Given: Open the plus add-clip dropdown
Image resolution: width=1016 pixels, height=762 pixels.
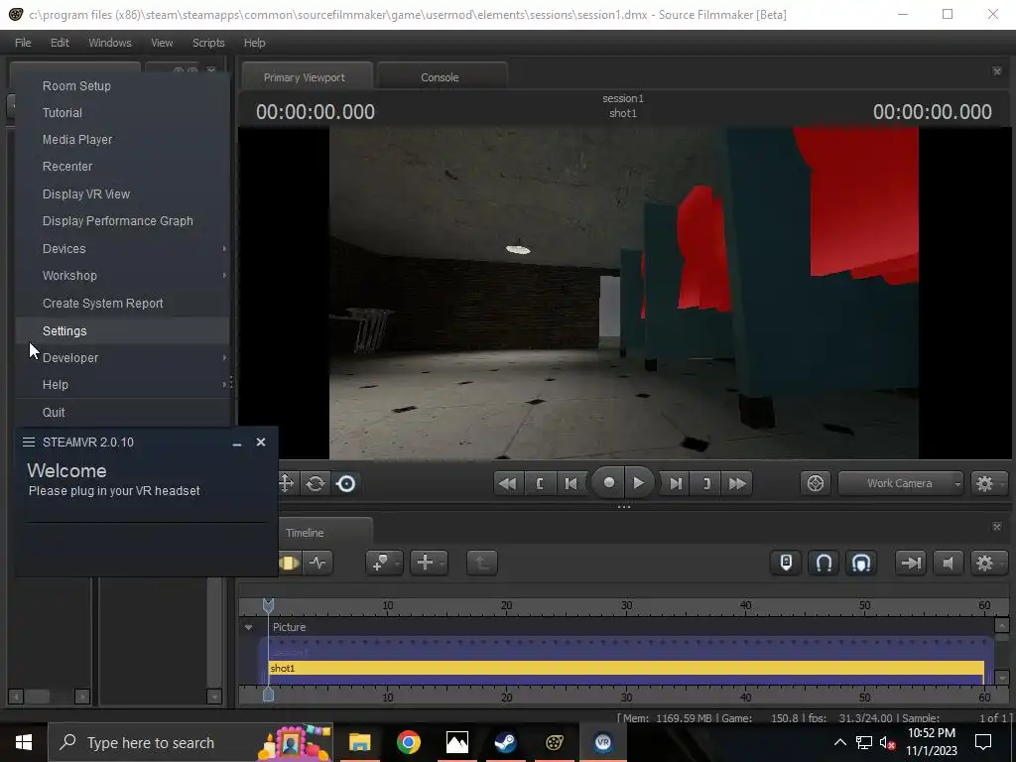Looking at the screenshot, I should (429, 563).
